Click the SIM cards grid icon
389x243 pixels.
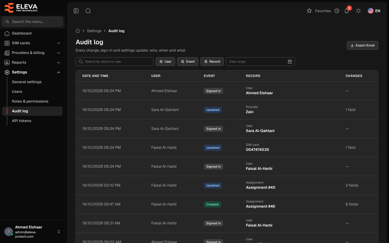pos(7,43)
